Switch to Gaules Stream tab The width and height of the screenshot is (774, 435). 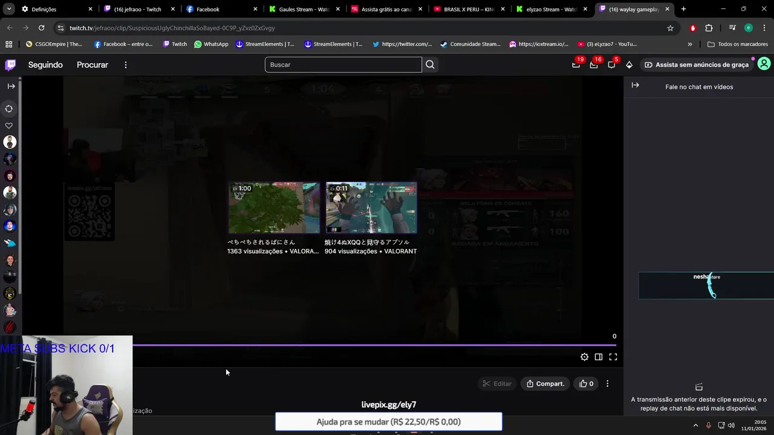304,9
